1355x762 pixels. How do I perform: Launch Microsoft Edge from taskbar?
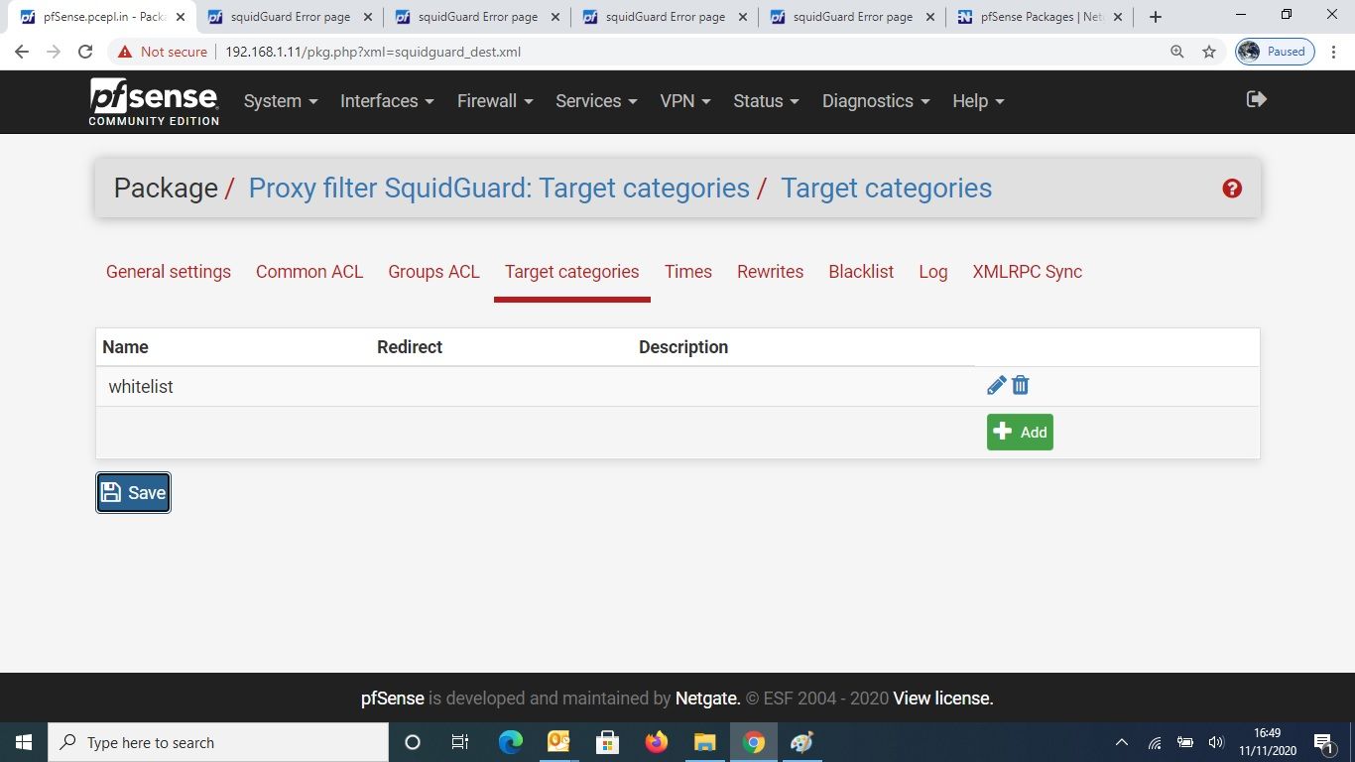click(x=510, y=742)
